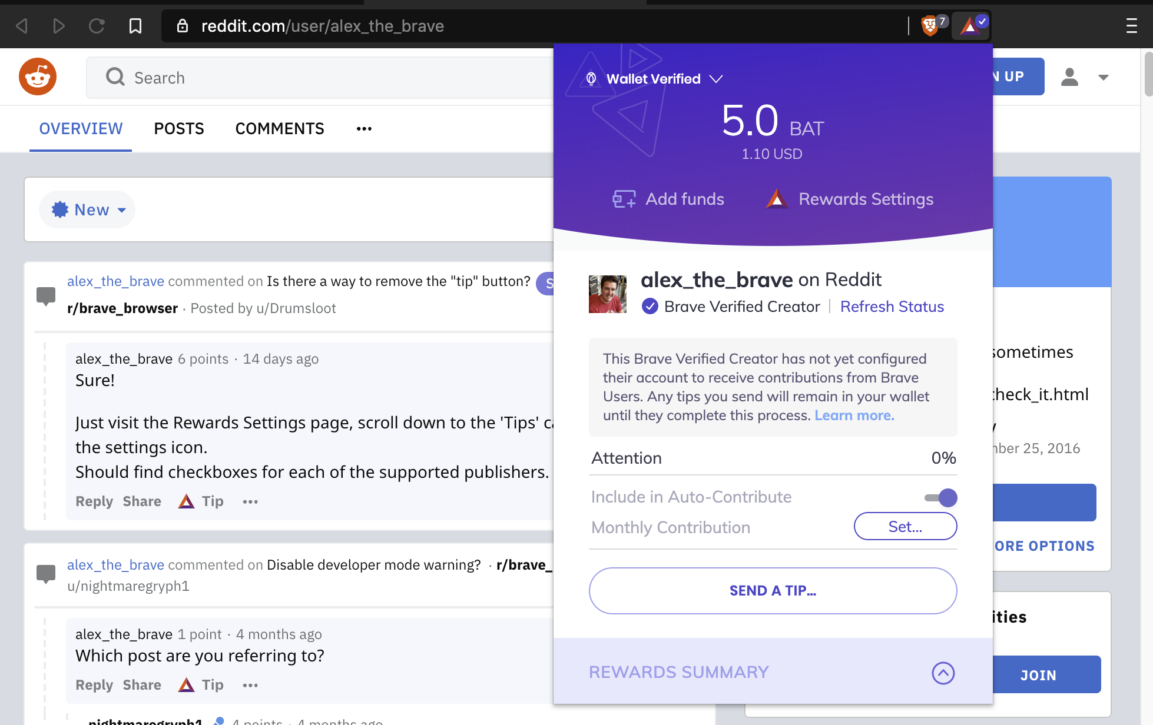Click alex_the_brave avatar in rewards panel
The image size is (1153, 725).
coord(608,294)
